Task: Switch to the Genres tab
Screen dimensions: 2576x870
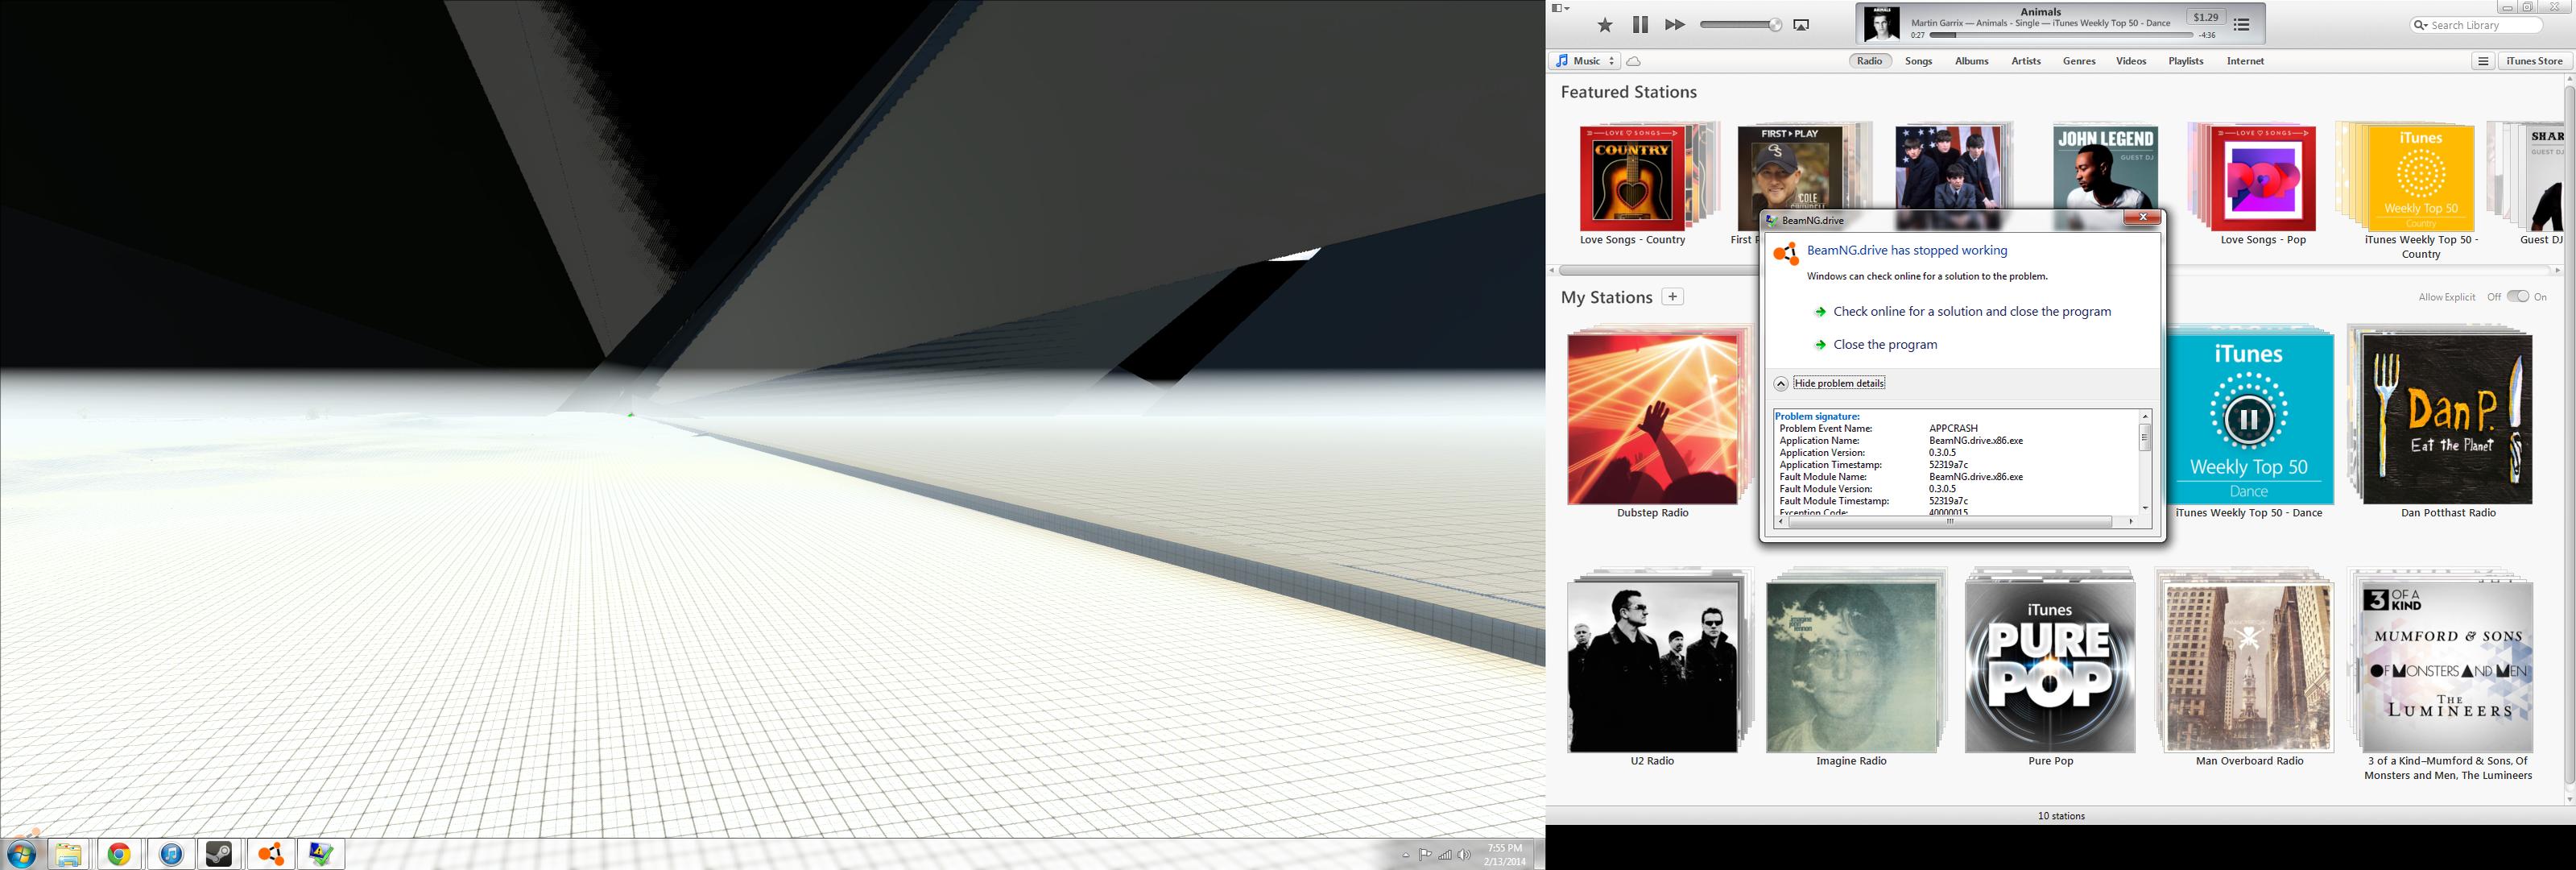Action: coord(2079,61)
